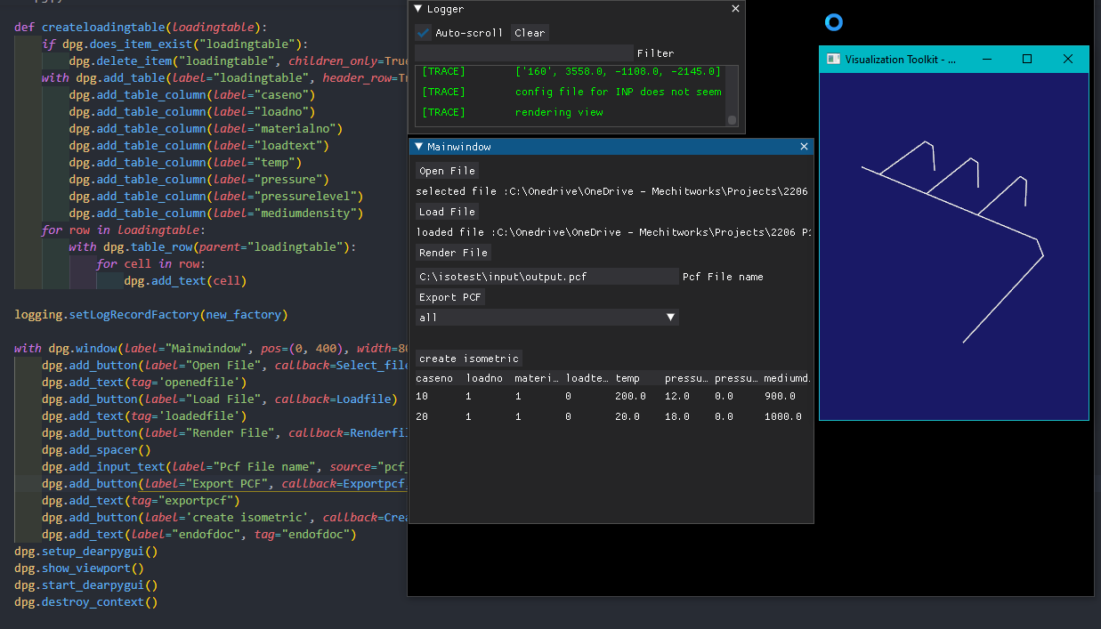The width and height of the screenshot is (1101, 629).
Task: Open the 'all' combo dropdown
Action: pos(546,318)
